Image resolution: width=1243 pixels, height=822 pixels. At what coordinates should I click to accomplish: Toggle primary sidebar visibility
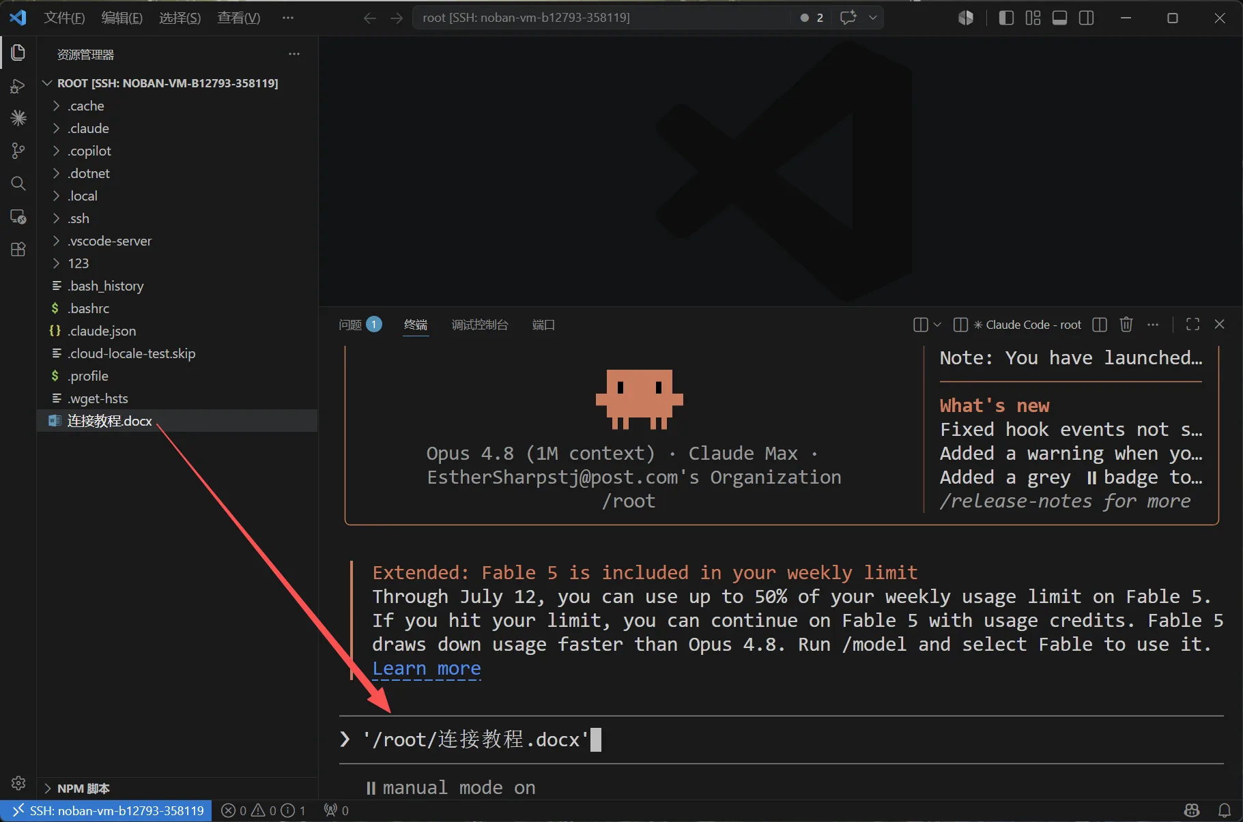pyautogui.click(x=1006, y=18)
